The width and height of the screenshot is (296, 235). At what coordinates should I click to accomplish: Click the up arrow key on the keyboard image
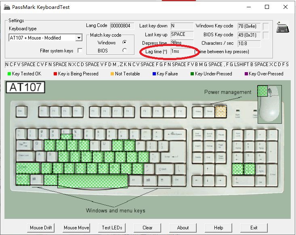coord(208,169)
